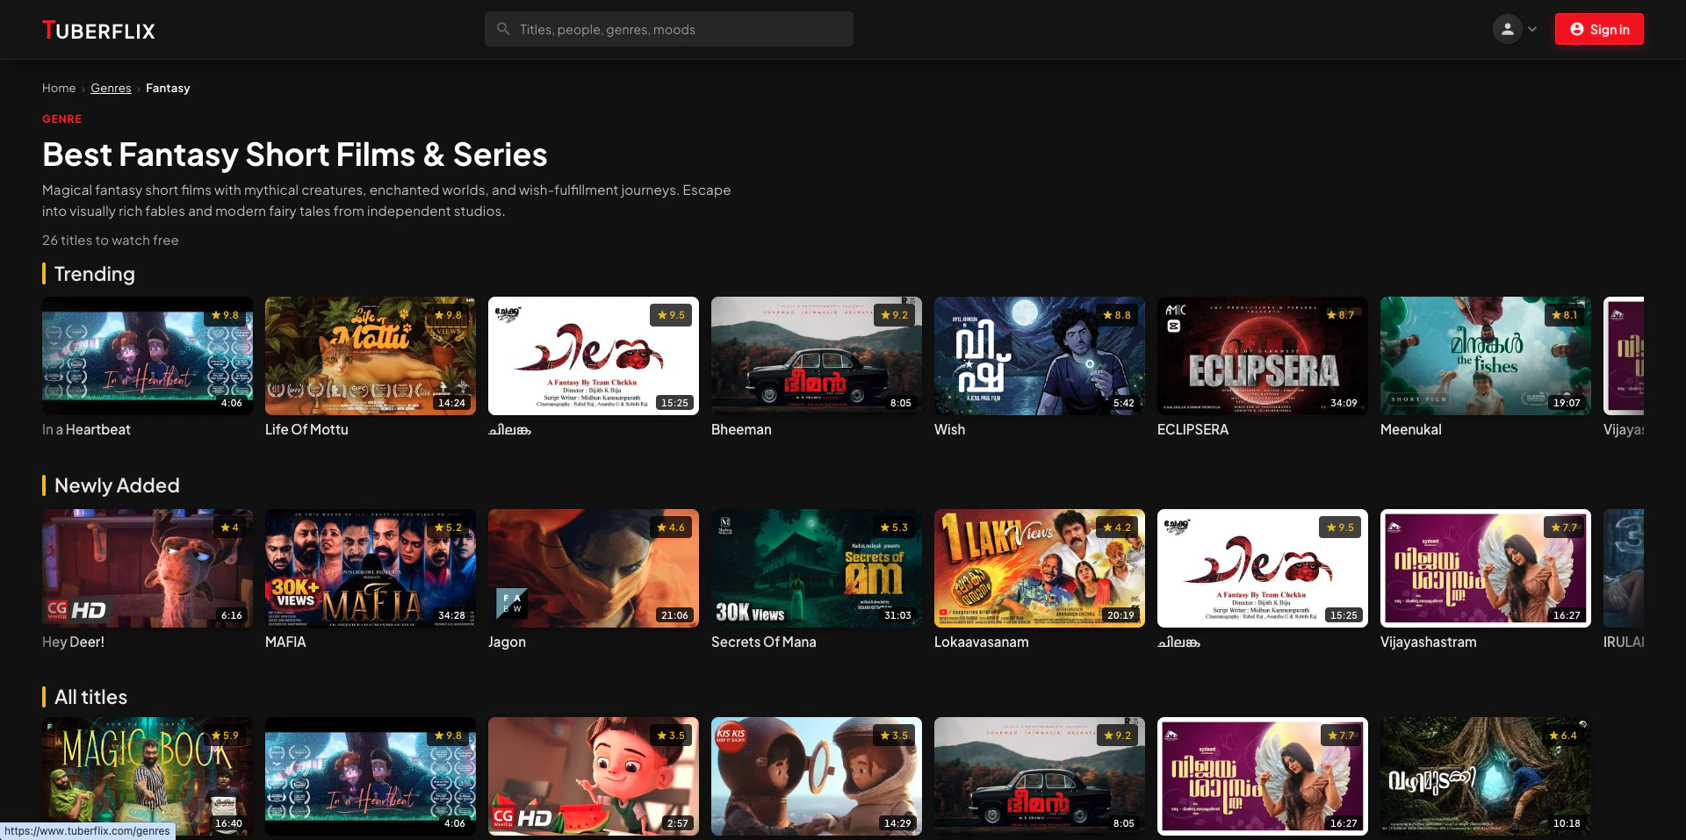
Task: Click In a Heartbeat title under Trending
Action: 86,429
